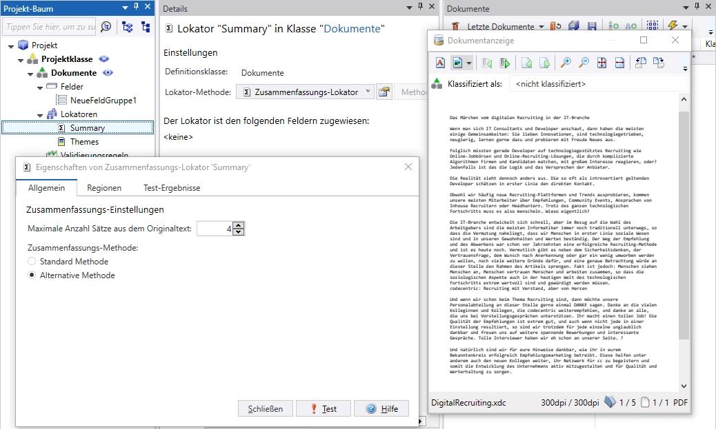Click the fit to width icon
716x429 pixels.
[x=619, y=63]
